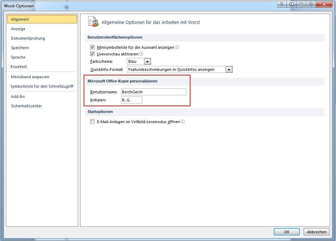
Task: Open the Sicherheitscenter section
Action: tap(26, 106)
